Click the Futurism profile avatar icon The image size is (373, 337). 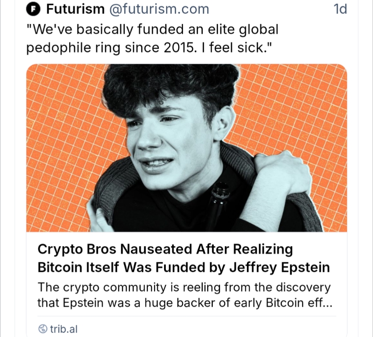(33, 9)
